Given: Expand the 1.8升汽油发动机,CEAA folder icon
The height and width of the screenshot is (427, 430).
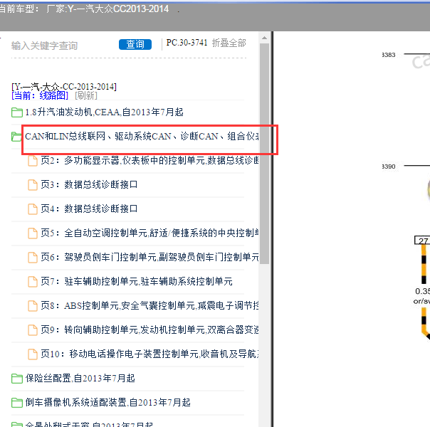Looking at the screenshot, I should click(16, 112).
